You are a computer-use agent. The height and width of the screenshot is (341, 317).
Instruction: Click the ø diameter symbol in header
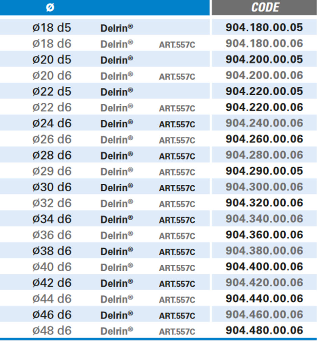point(50,7)
